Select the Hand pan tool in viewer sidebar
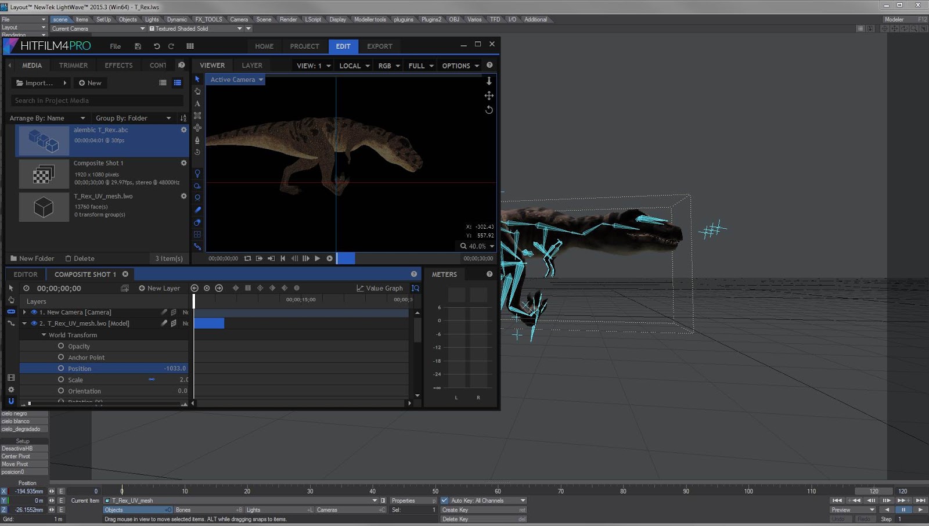The height and width of the screenshot is (526, 929). click(x=197, y=91)
